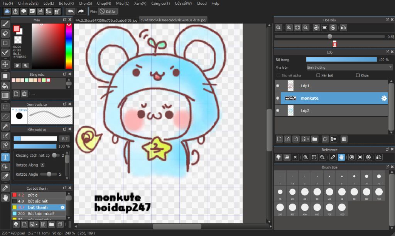Screen dimensions: 395x236
Task: Click the Độ trong opacity slider
Action: pyautogui.click(x=341, y=60)
